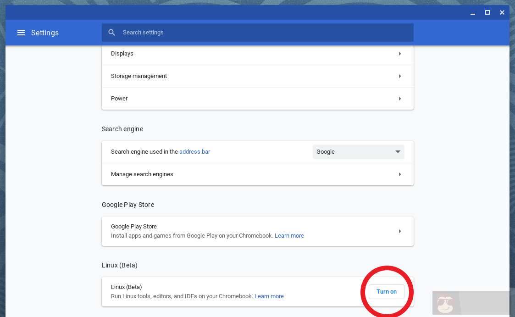Click the magnifier icon in the search bar
The image size is (515, 317).
coord(111,33)
